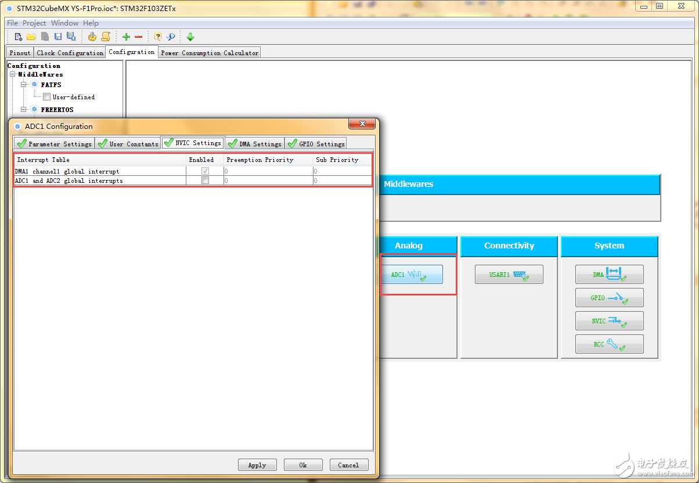Click the Cancel button
Screen dimensions: 699x483
pos(348,465)
